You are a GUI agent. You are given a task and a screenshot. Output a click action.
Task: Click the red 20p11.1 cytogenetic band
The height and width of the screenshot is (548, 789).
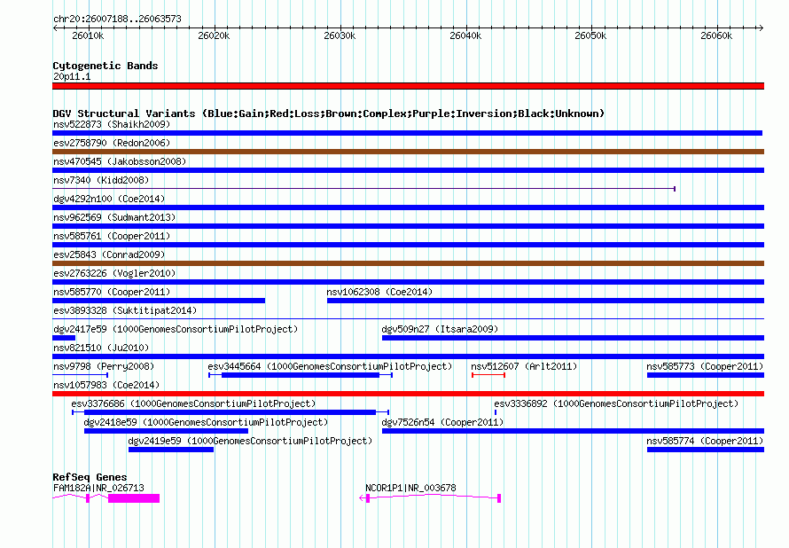point(408,86)
